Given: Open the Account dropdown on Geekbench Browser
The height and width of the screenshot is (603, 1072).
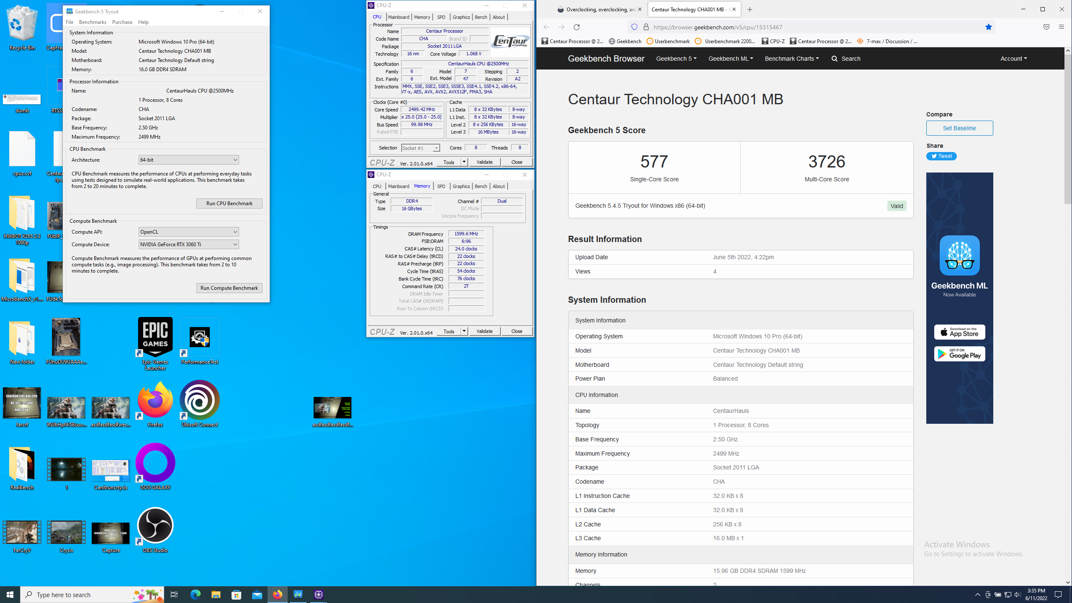Looking at the screenshot, I should click(1013, 59).
